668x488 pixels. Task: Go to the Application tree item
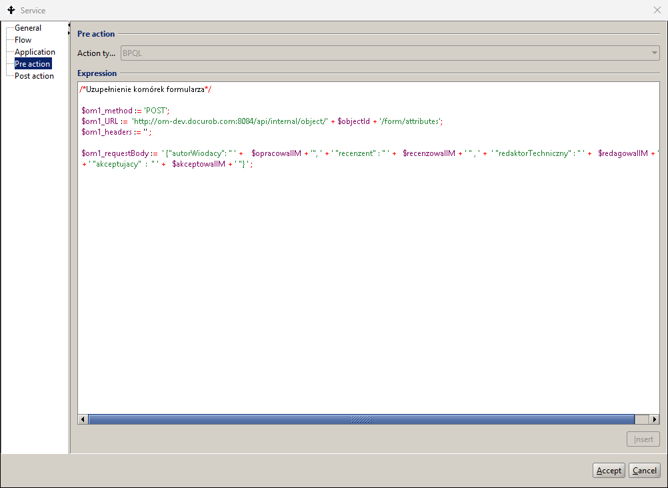[35, 52]
